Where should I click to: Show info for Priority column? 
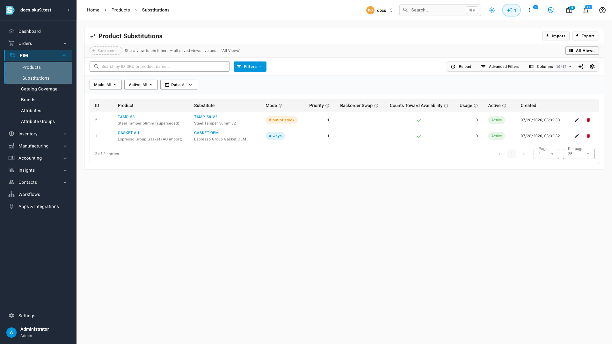pyautogui.click(x=327, y=106)
